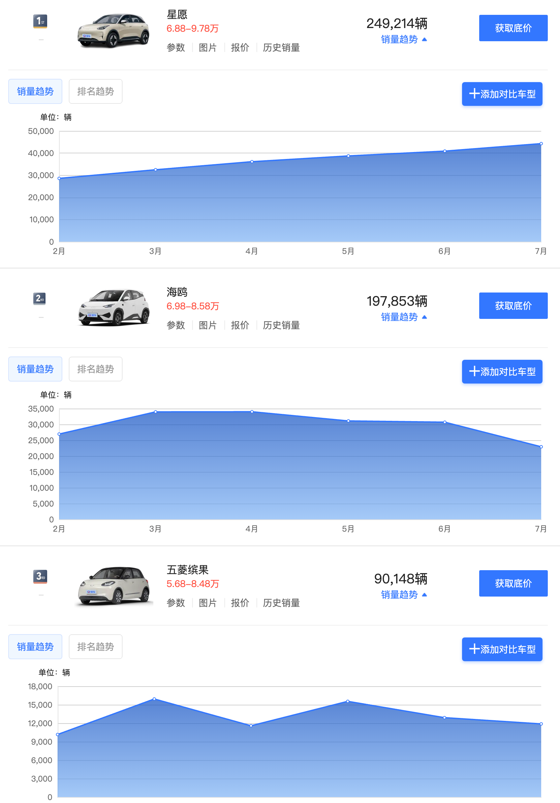This screenshot has width=560, height=803.
Task: Open 历史销量 link for 星愿
Action: [x=281, y=47]
